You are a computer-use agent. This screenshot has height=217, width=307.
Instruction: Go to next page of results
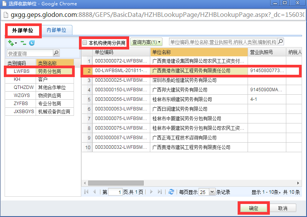[x=151, y=192]
